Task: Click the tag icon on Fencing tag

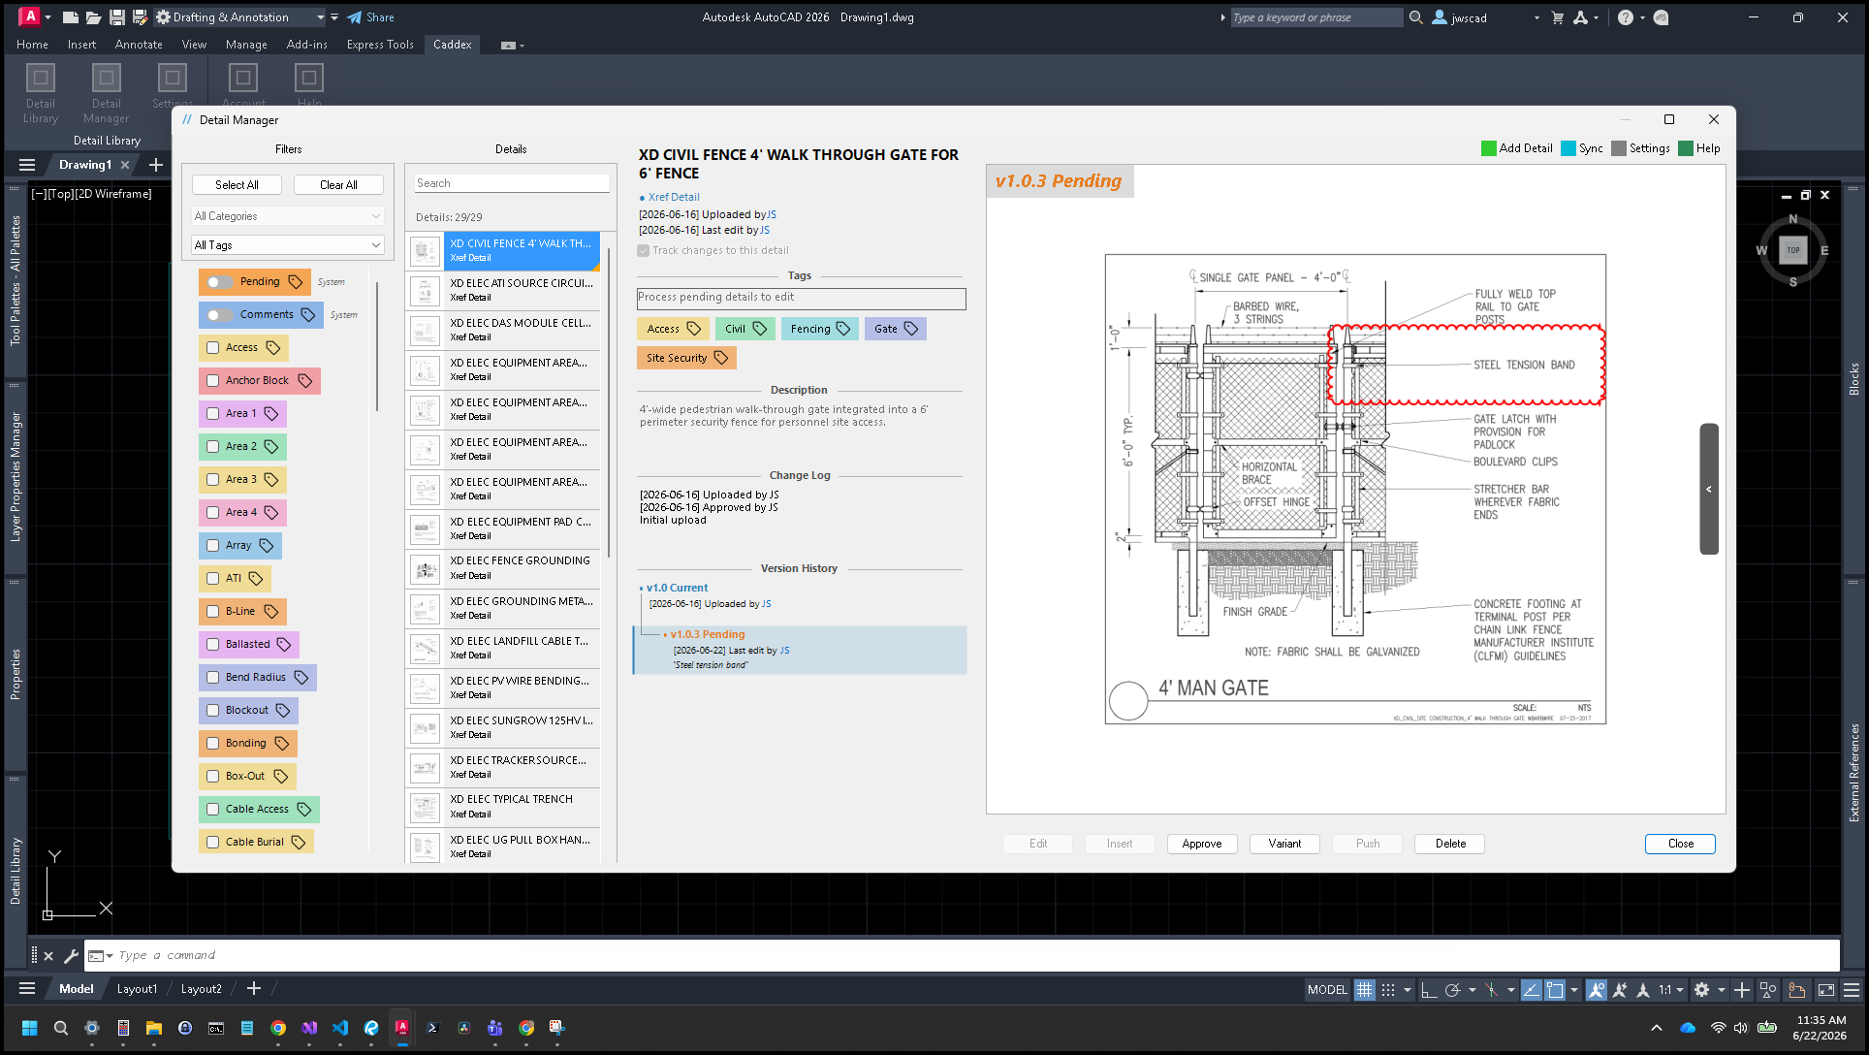Action: coord(843,329)
